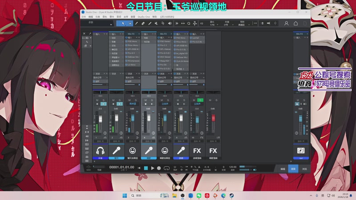Open Mix FX dropdown on channel 3
This screenshot has width=356, height=200.
tap(139, 34)
